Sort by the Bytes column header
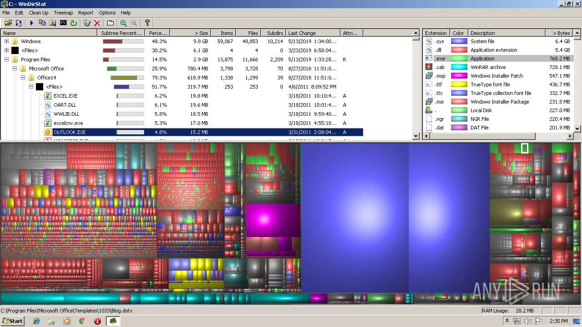Screen dimensions: 582x327 [559, 33]
